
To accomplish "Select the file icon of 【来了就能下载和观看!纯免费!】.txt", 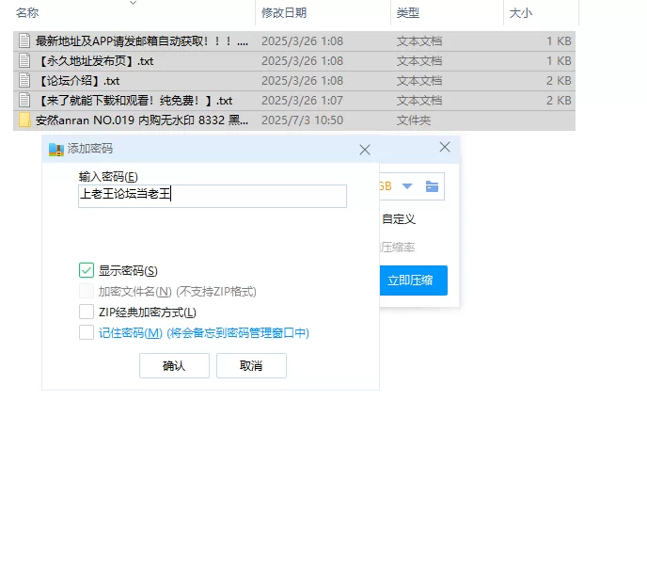I will [24, 101].
